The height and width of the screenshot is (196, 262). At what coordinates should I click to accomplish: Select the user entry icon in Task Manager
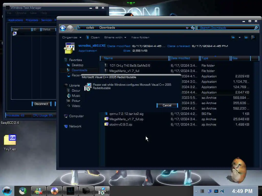pyautogui.click(x=15, y=33)
